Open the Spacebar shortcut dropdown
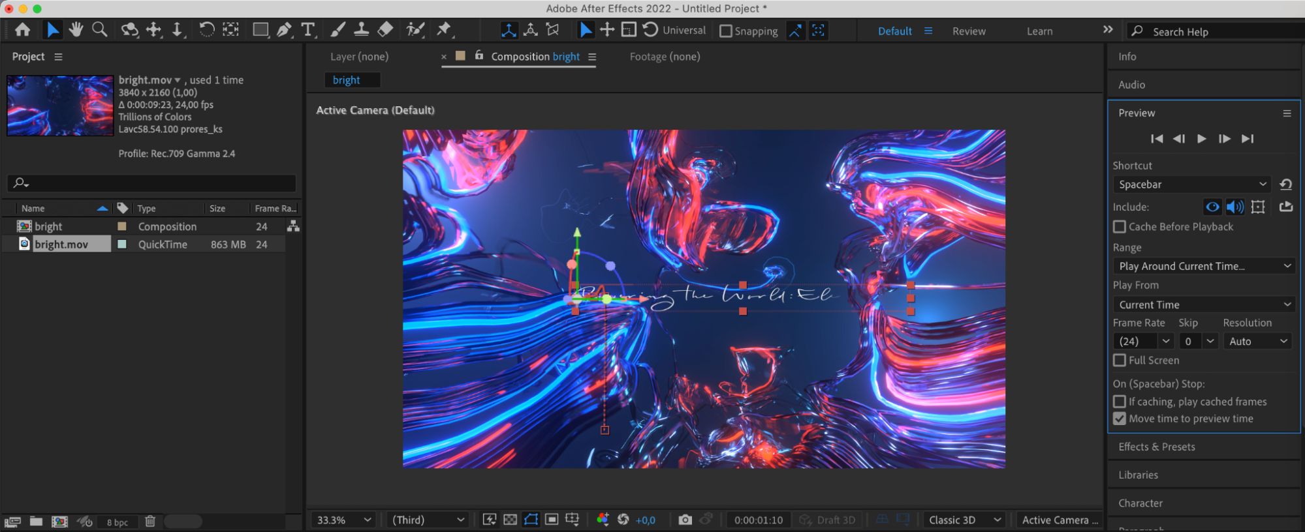Image resolution: width=1305 pixels, height=532 pixels. [x=1192, y=185]
